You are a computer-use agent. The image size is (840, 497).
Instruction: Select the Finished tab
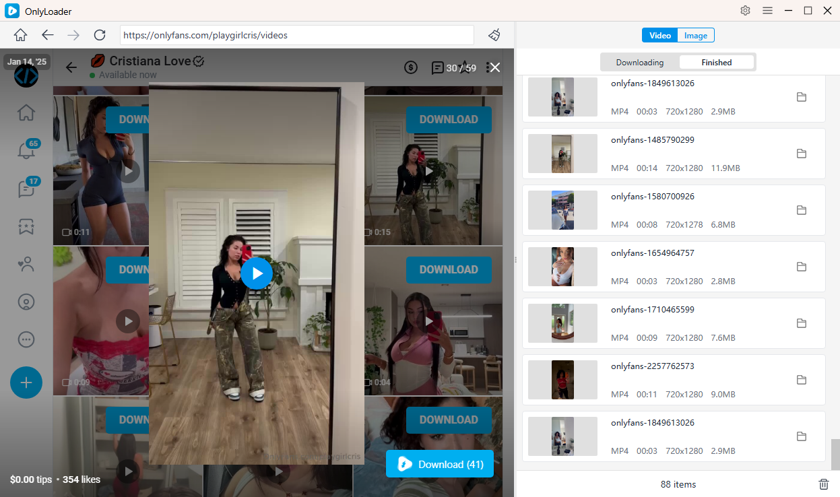pos(717,63)
